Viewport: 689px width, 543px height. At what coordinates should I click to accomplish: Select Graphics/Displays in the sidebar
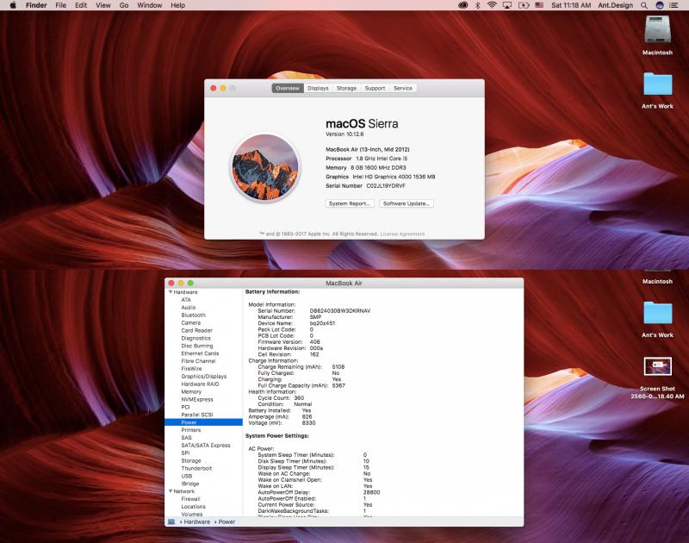204,377
